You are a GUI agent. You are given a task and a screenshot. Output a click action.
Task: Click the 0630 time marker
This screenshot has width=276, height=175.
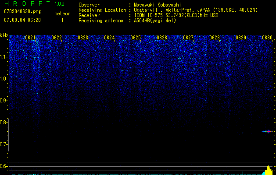(x=267, y=37)
